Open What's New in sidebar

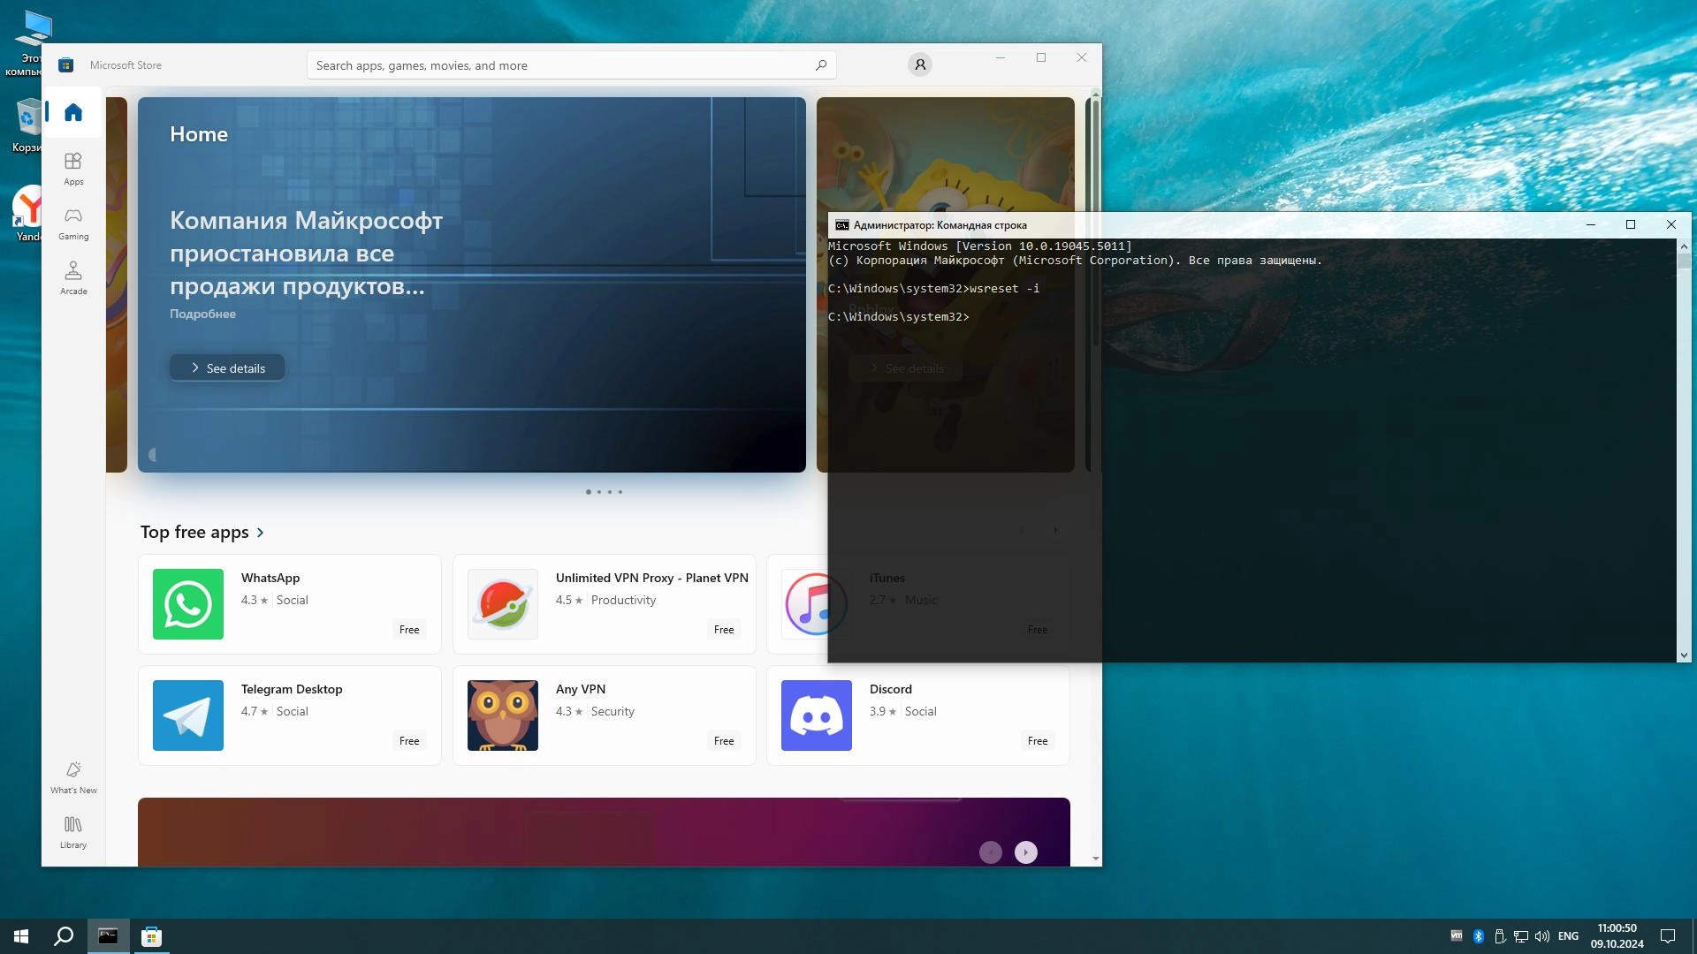coord(73,776)
